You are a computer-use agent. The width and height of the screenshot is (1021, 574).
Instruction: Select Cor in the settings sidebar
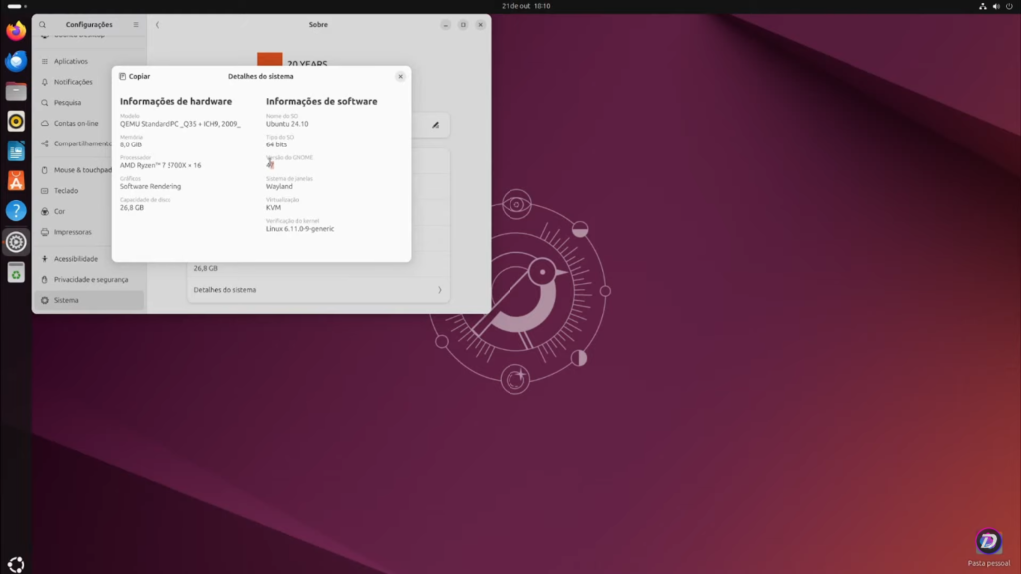89,211
